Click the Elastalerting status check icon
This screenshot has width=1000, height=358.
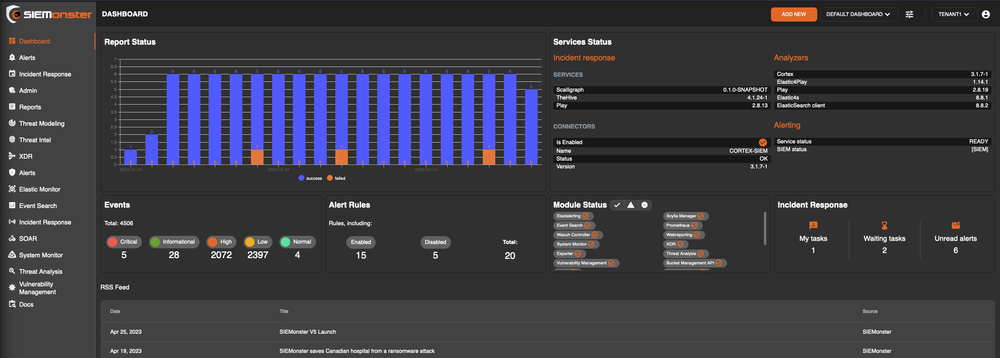pyautogui.click(x=585, y=216)
